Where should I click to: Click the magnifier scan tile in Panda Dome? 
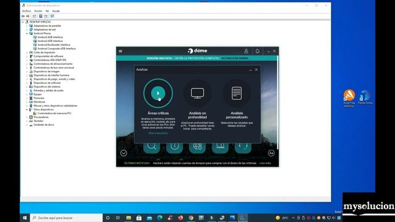coord(152,148)
